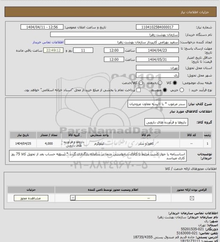Click the جزئیات اطلاعات نیاز header title

(x=195, y=12)
